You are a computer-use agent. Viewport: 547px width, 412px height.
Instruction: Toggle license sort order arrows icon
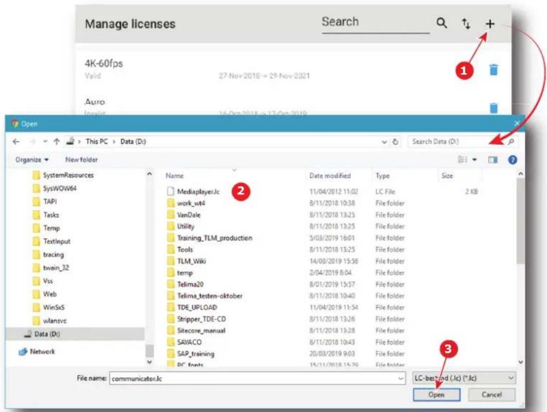466,24
